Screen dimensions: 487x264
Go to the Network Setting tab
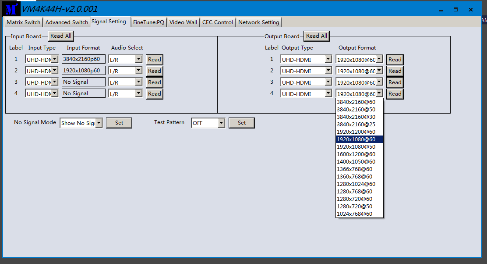pyautogui.click(x=258, y=22)
